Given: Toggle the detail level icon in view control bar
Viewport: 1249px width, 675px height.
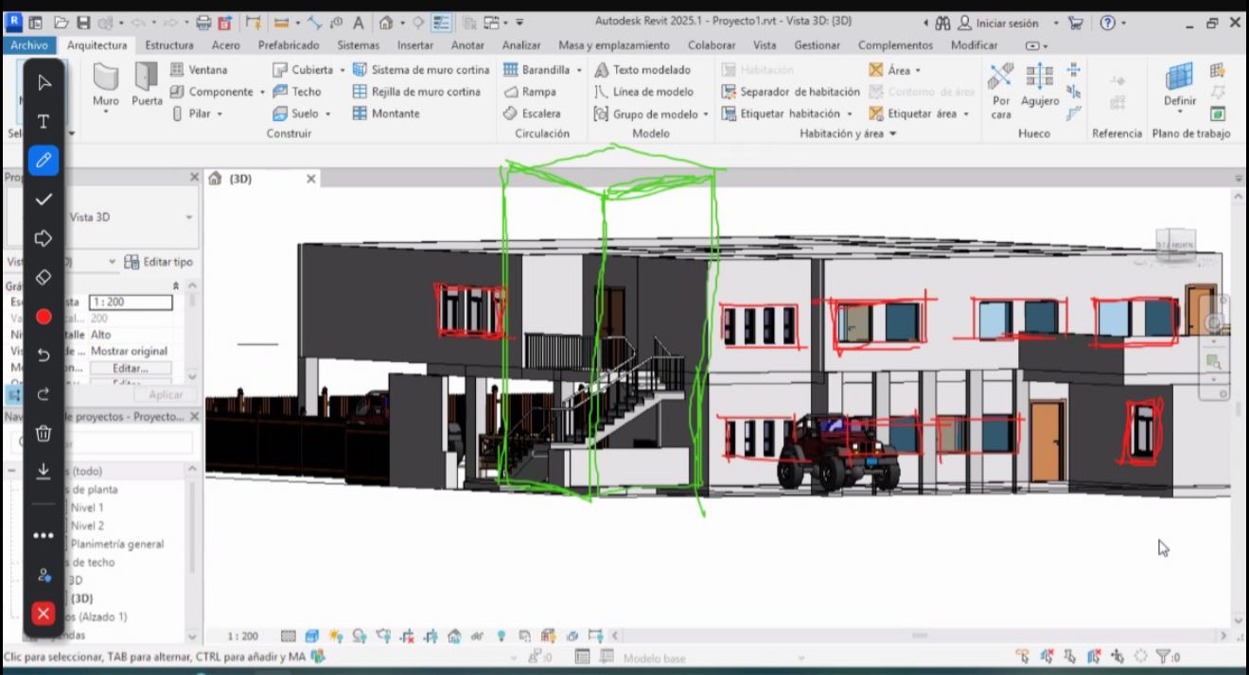Looking at the screenshot, I should 289,636.
